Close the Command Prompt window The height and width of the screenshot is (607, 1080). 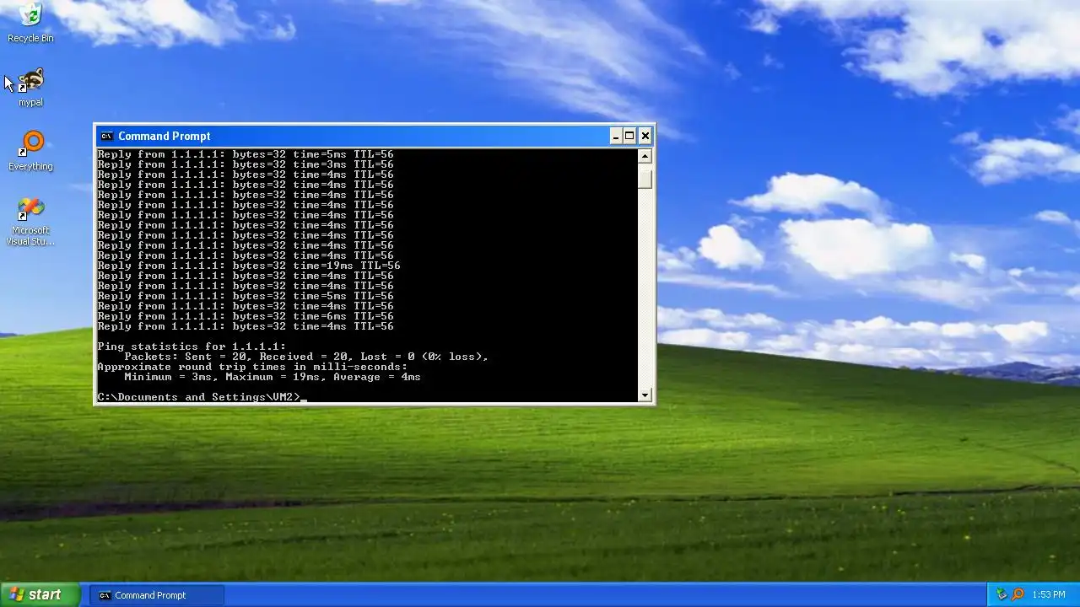pyautogui.click(x=645, y=136)
